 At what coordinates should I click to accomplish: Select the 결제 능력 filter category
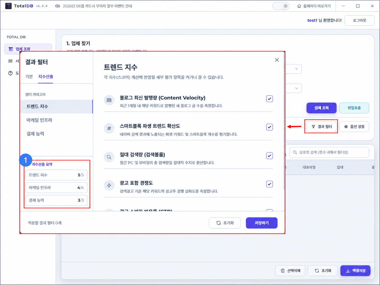[56, 134]
